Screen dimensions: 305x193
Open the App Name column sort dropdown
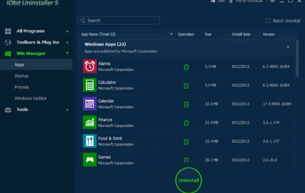(171, 34)
